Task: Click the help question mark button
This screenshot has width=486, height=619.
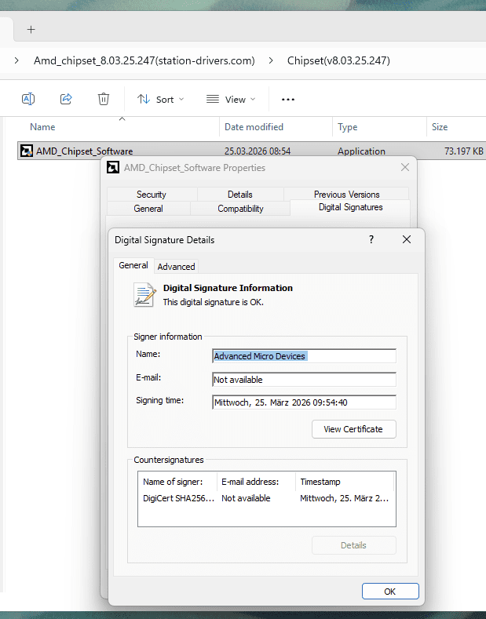Action: (x=371, y=239)
